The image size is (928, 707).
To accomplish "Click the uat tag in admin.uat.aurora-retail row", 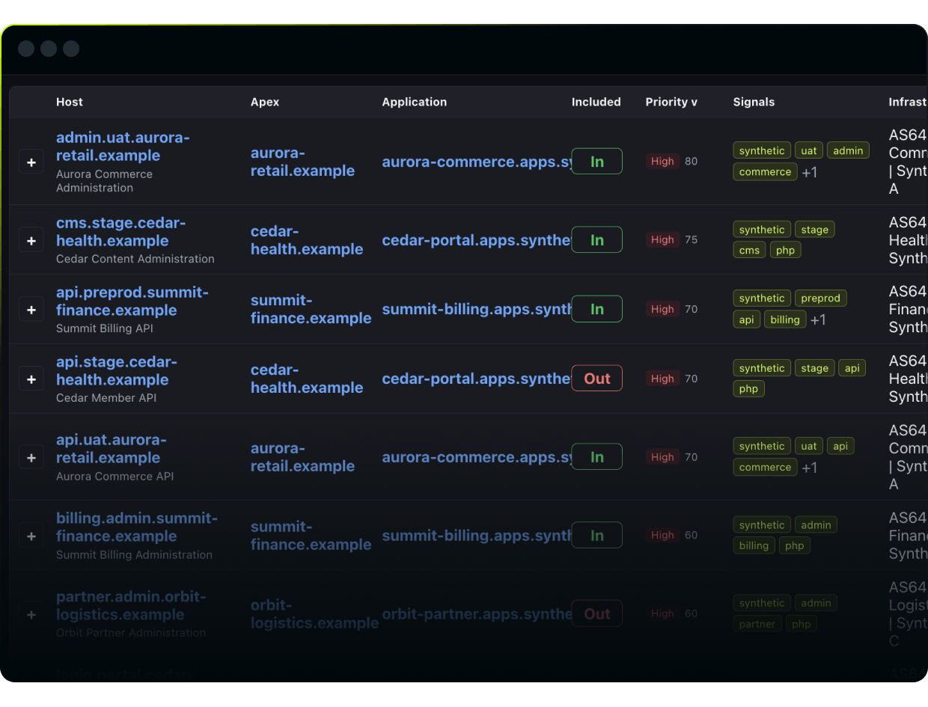I will (x=809, y=150).
